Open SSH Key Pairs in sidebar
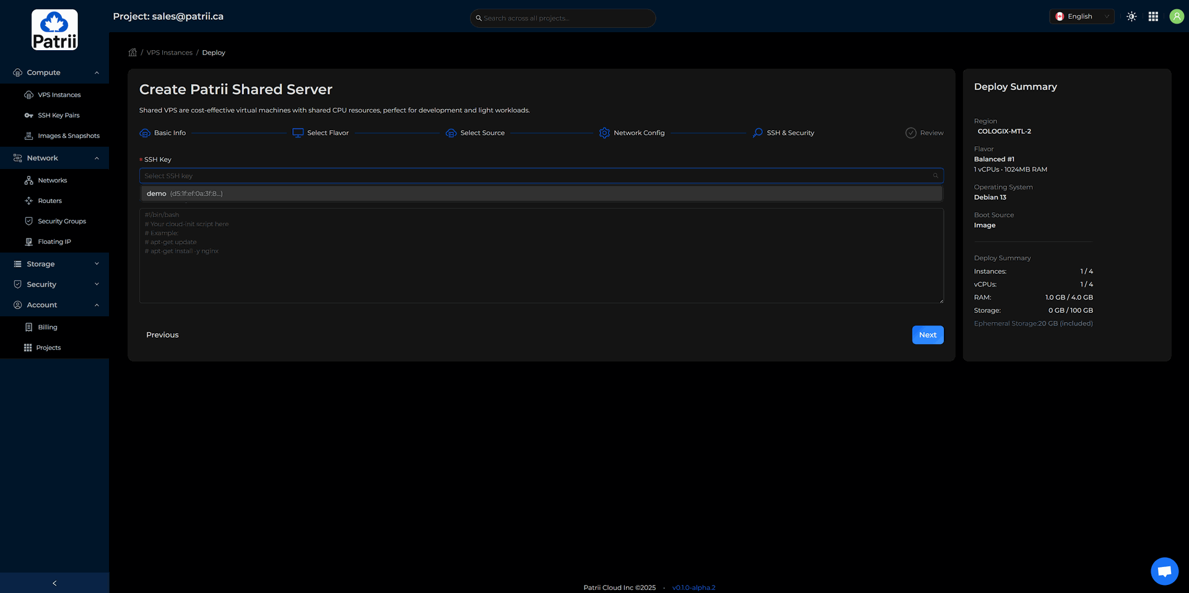The image size is (1189, 593). 58,115
